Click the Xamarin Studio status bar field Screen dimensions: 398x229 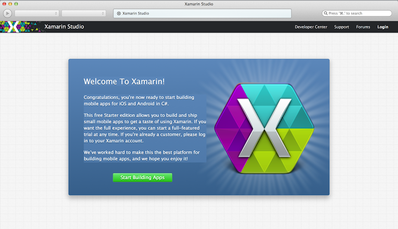pos(202,13)
